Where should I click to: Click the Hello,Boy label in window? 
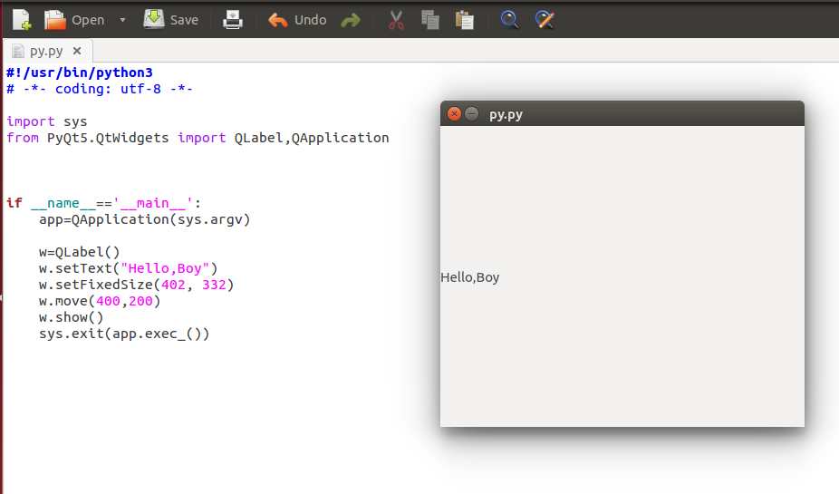tap(470, 277)
